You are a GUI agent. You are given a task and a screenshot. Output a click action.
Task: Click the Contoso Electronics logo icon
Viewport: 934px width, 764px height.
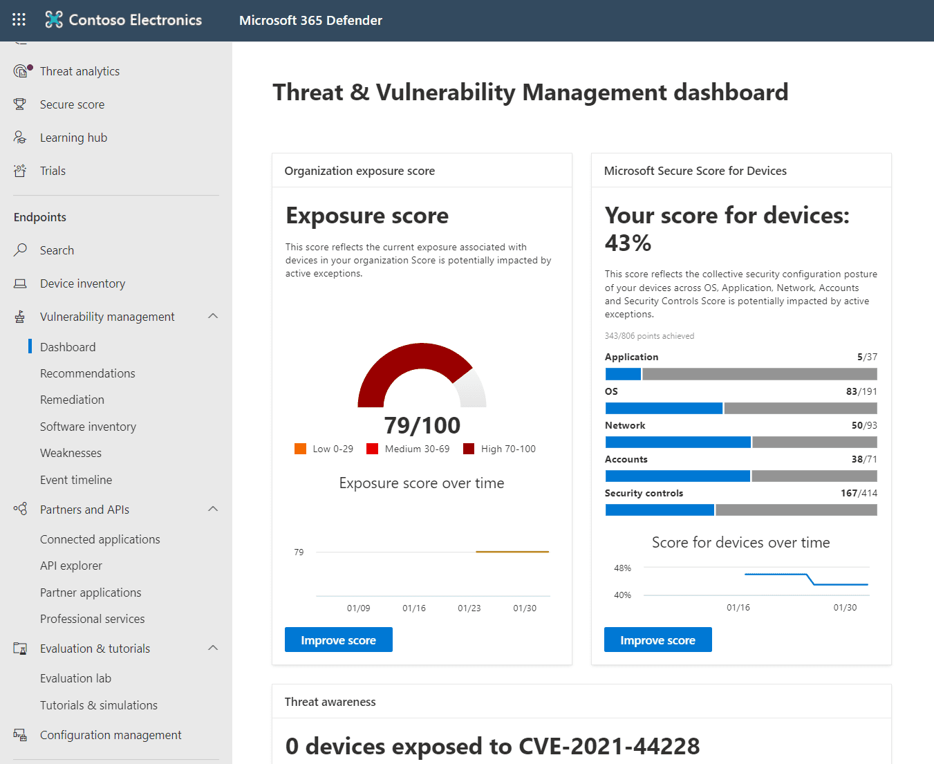54,20
